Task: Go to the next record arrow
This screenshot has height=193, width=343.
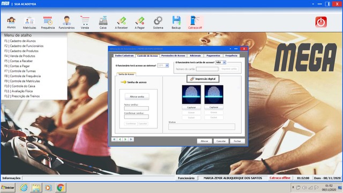Action: [125, 139]
